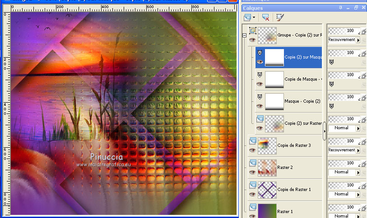Hide the Groupe - Copie (2) layer group
367x218 pixels.
click(252, 40)
